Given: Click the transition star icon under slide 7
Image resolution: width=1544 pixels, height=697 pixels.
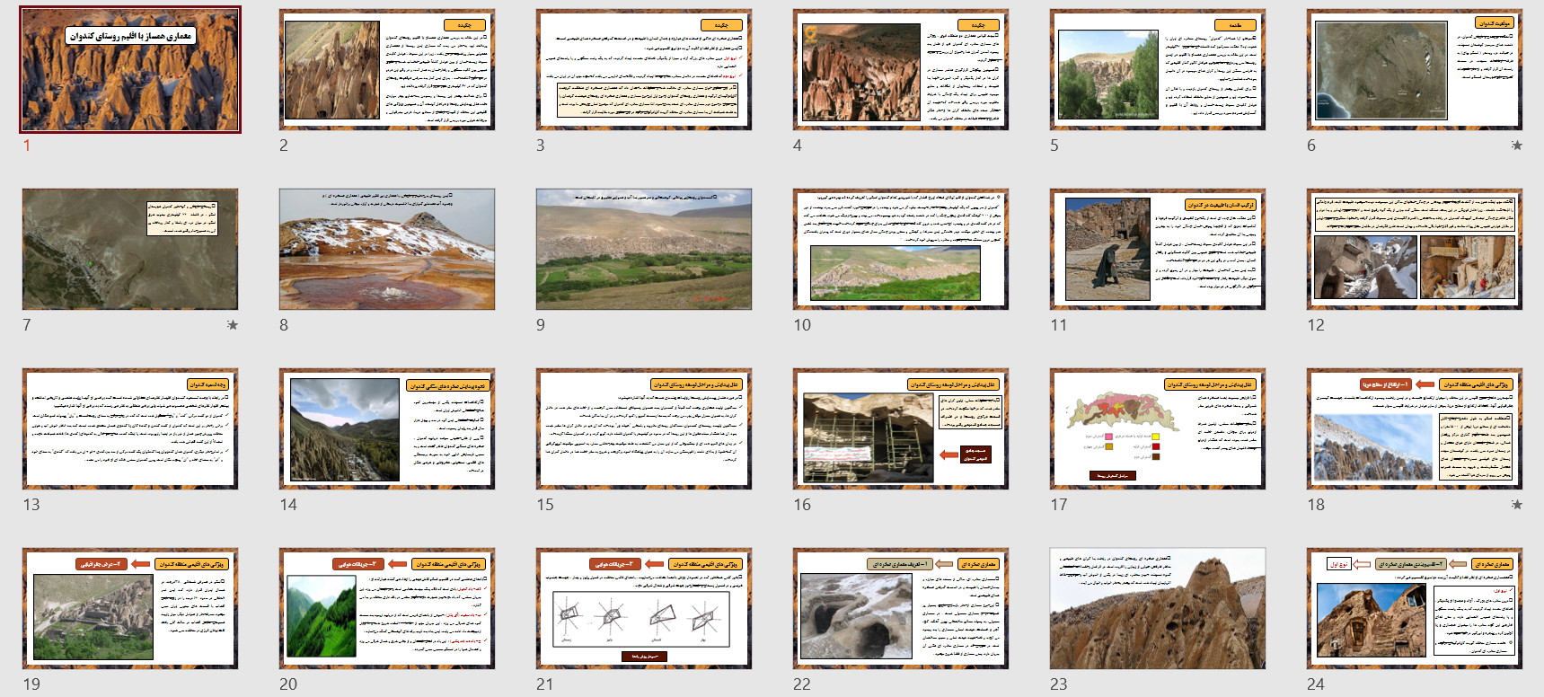Looking at the screenshot, I should (232, 325).
